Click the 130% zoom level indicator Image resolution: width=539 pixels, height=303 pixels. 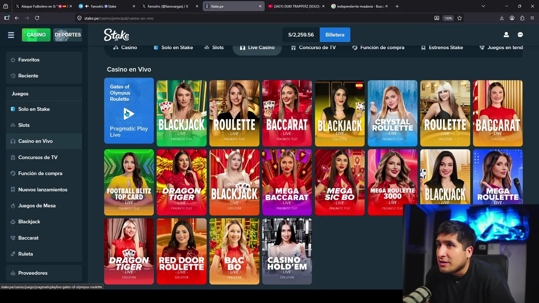point(448,18)
